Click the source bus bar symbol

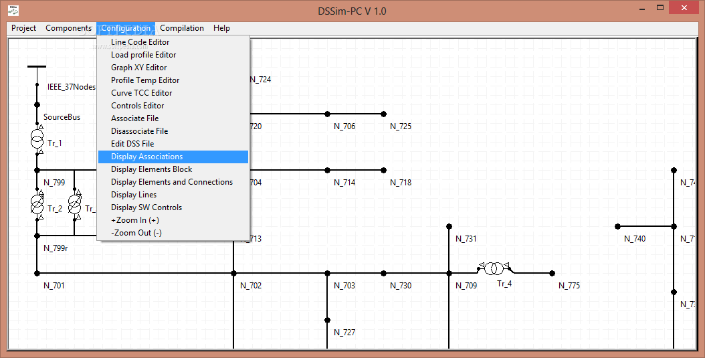[37, 66]
